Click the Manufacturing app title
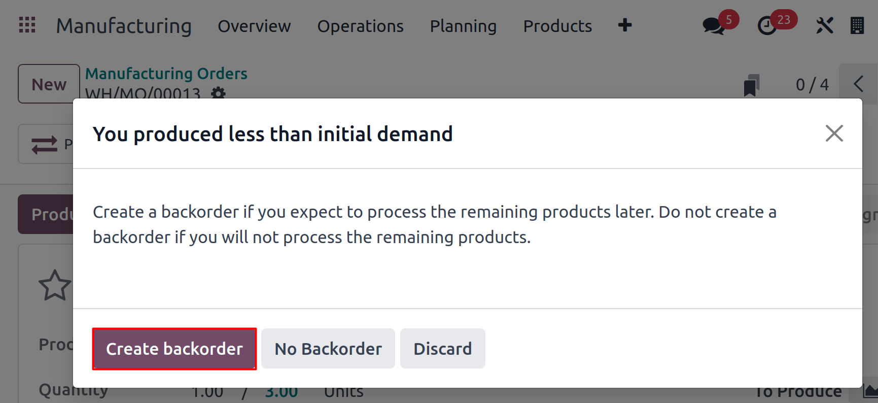Image resolution: width=878 pixels, height=403 pixels. pos(124,26)
